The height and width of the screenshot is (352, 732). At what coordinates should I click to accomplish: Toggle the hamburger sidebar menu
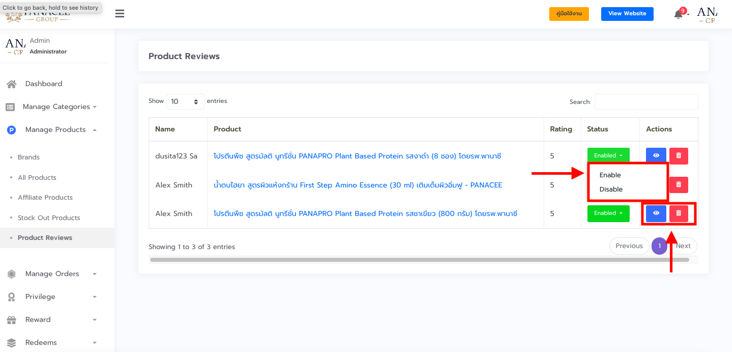pos(120,14)
